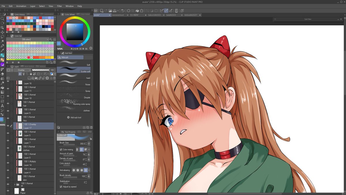Click the Help question mark icon
346x195 pixels.
pos(182,11)
